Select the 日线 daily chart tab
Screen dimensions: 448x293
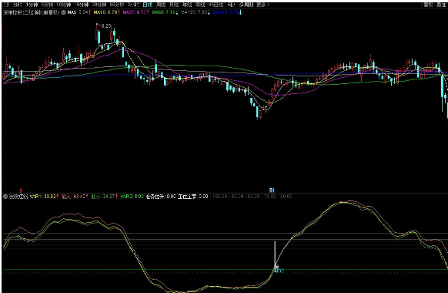pyautogui.click(x=148, y=5)
